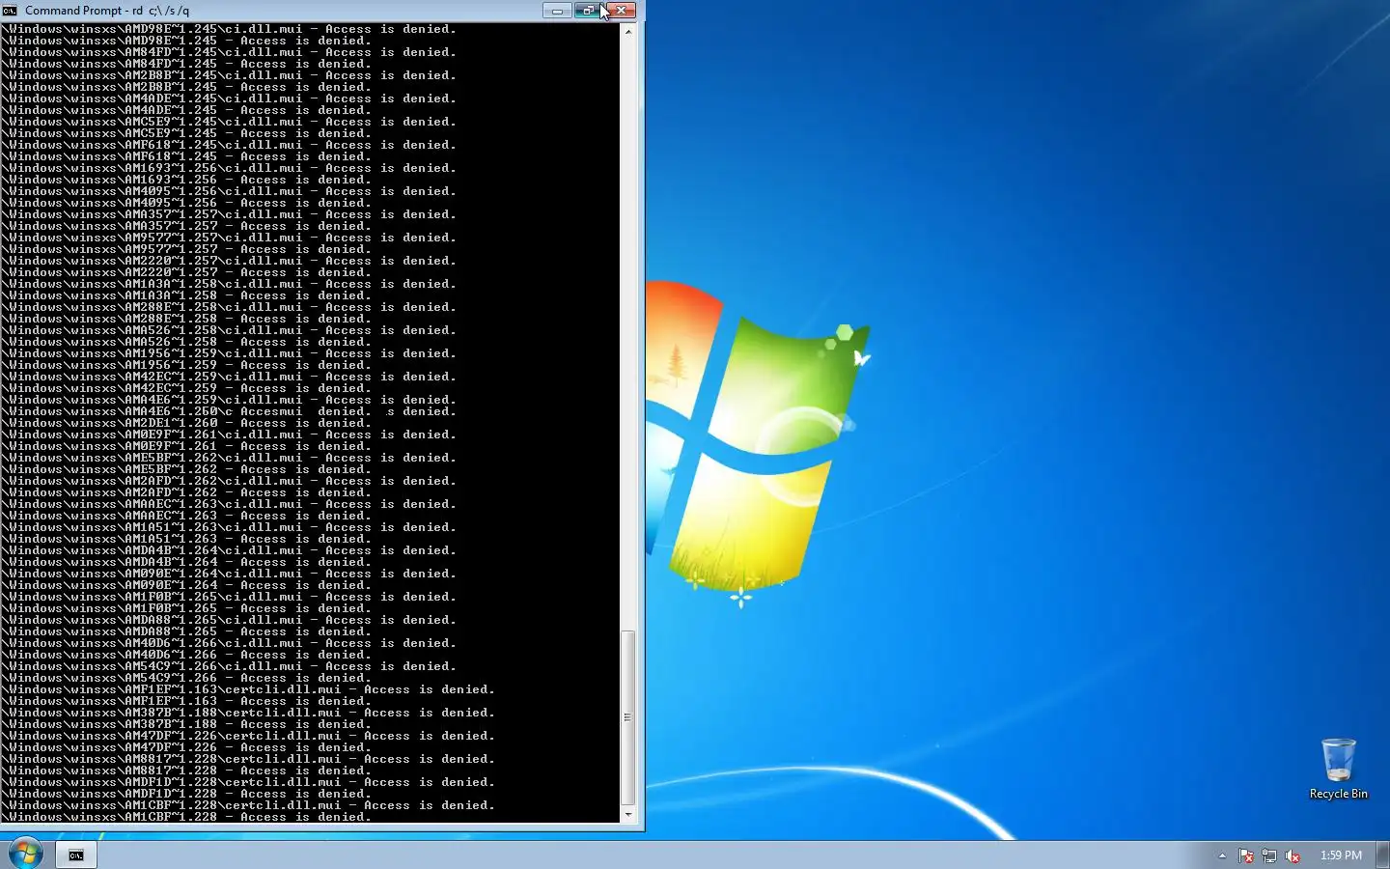Click the AM1693~1.256\ci.dll.mui access denied line
The width and height of the screenshot is (1390, 869).
pos(229,168)
